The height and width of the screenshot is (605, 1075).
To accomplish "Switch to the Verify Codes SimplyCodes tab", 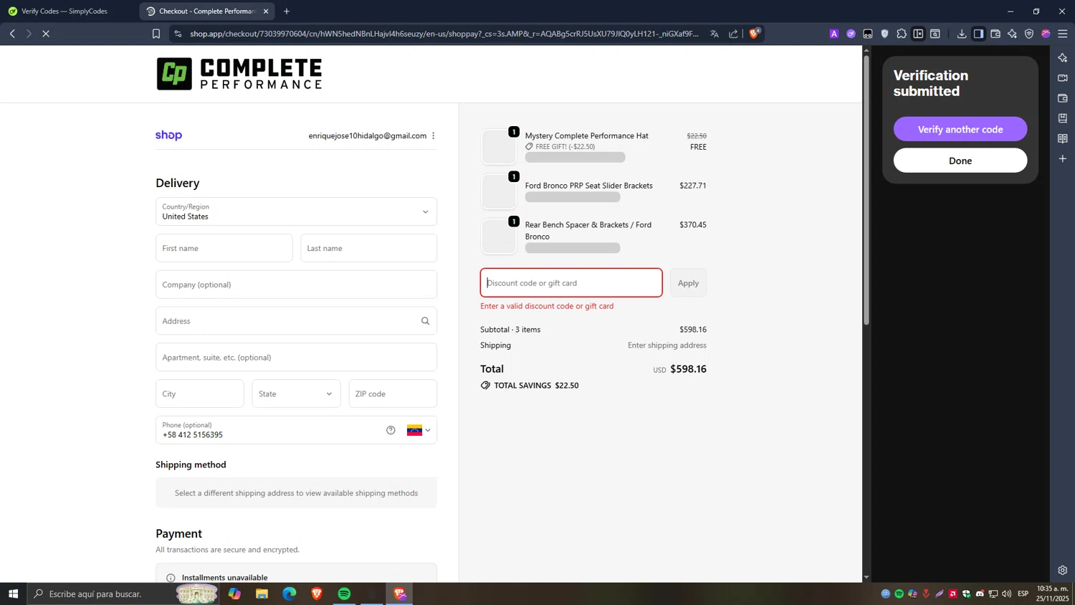I will [64, 11].
